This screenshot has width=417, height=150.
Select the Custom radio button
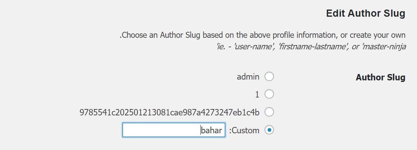269,130
